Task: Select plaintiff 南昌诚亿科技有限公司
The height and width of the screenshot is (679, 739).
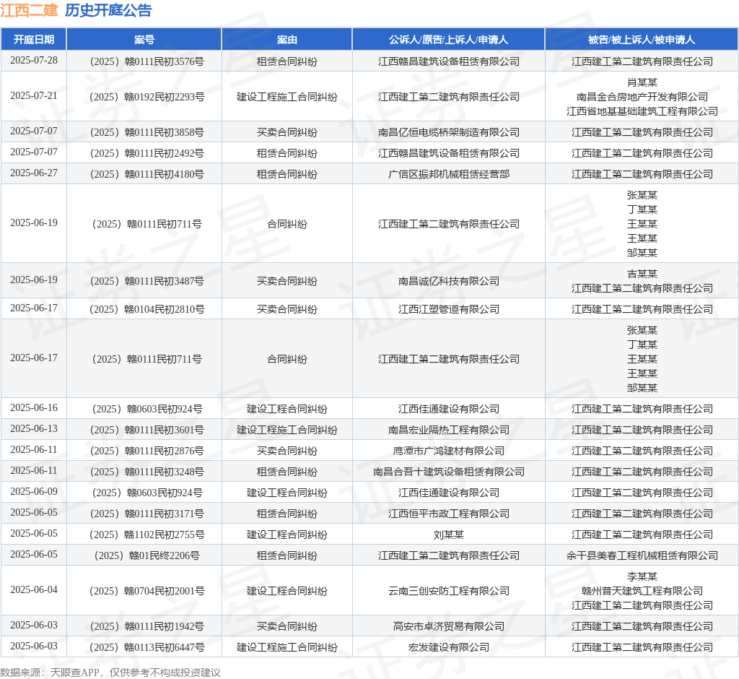Action: 449,281
